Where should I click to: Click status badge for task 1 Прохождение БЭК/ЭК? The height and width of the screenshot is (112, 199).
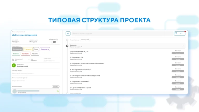[x=178, y=53]
